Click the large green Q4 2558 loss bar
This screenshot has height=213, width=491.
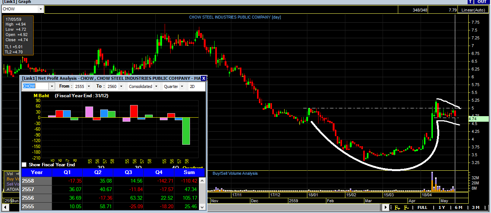[186, 131]
